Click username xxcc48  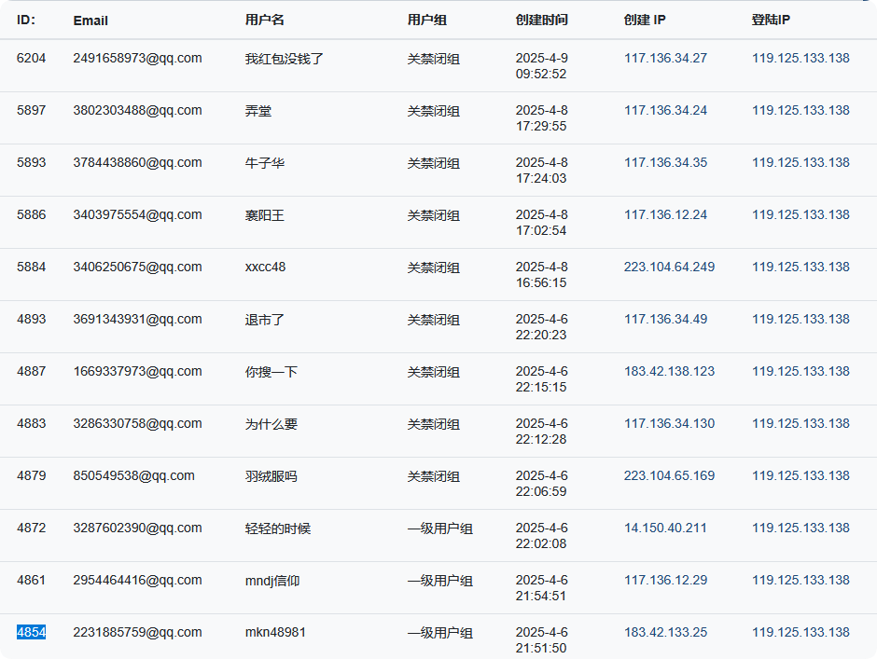pos(265,267)
